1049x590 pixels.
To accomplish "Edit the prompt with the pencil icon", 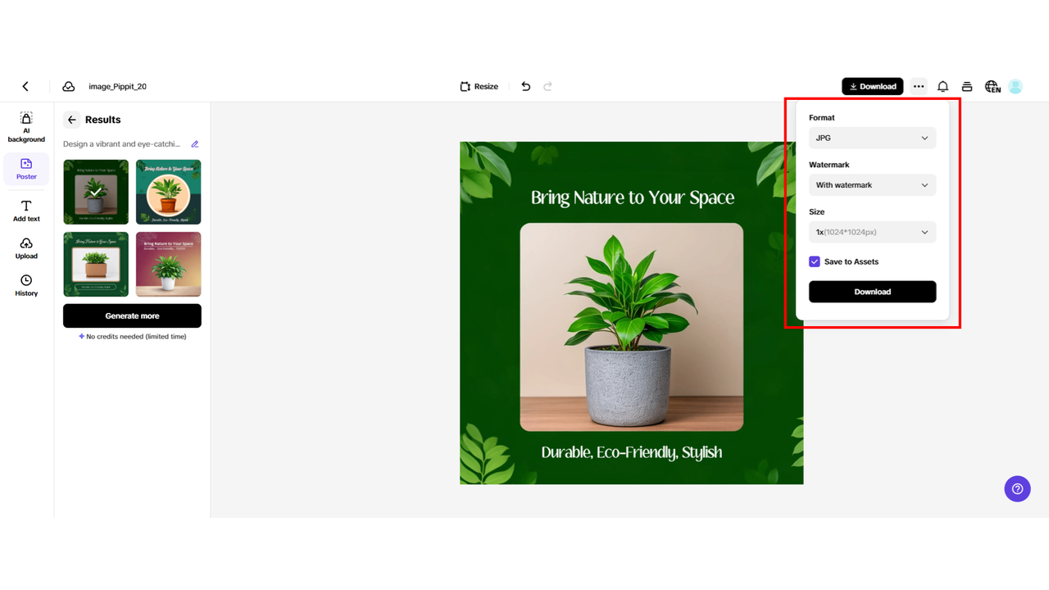I will (195, 144).
